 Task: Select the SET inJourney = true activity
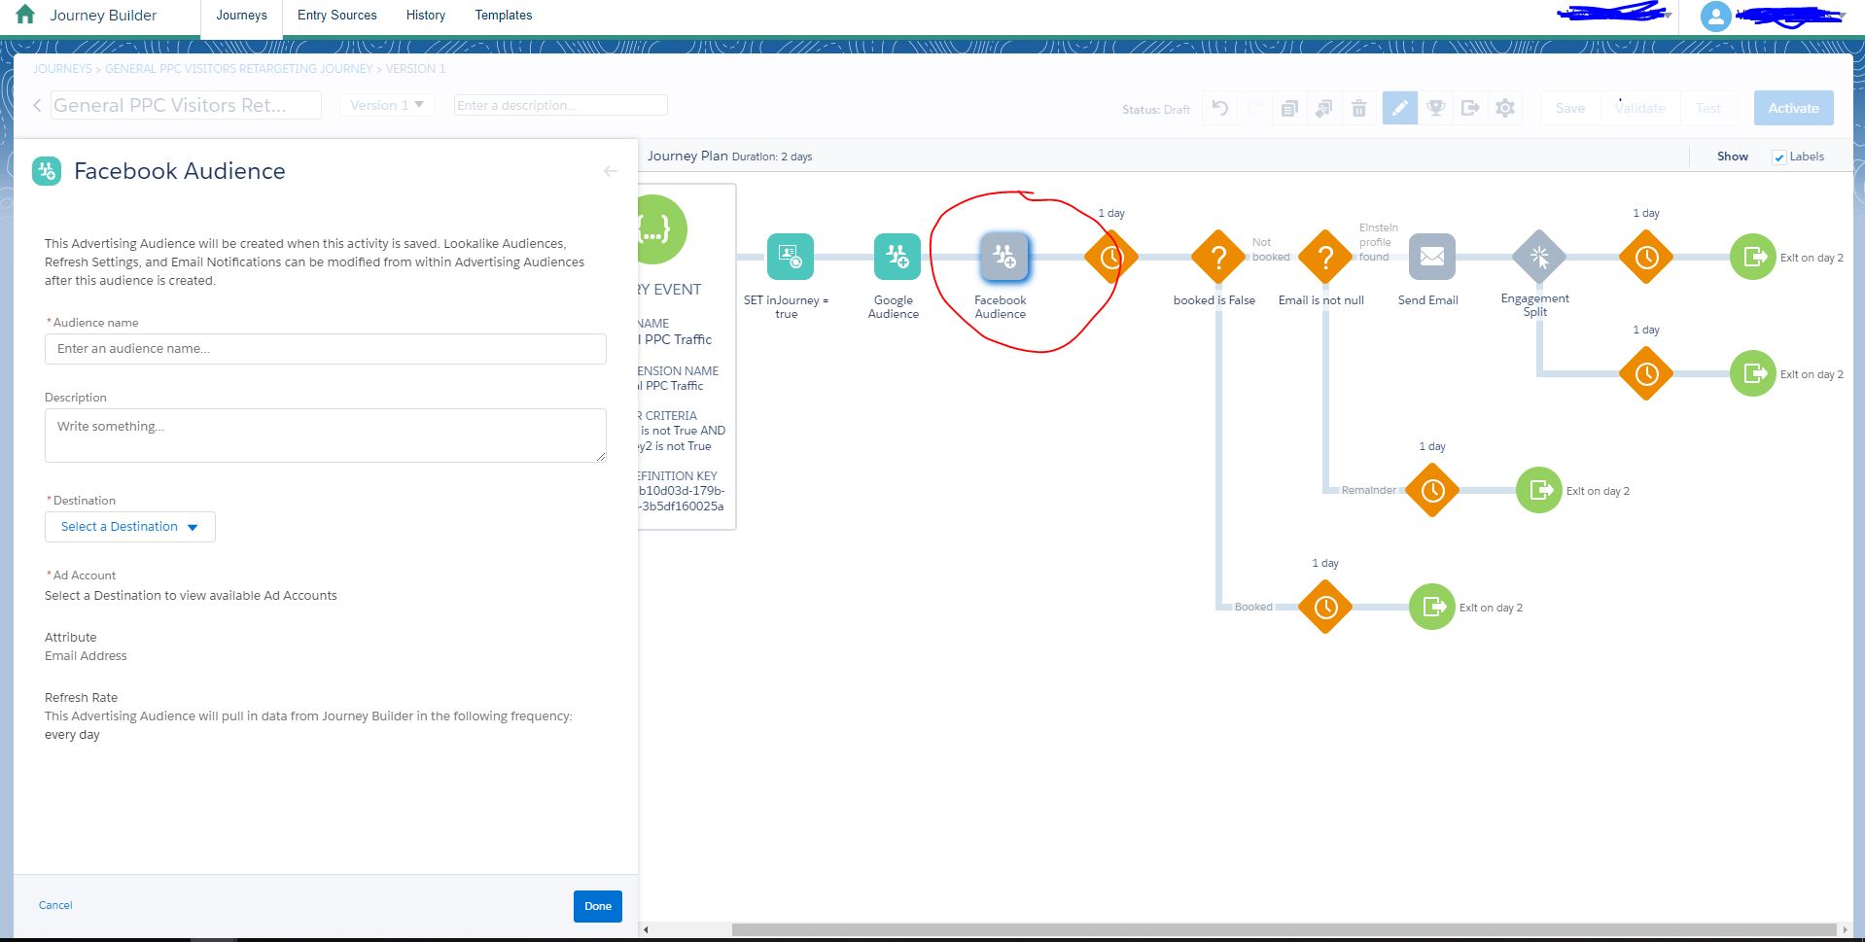pyautogui.click(x=790, y=257)
